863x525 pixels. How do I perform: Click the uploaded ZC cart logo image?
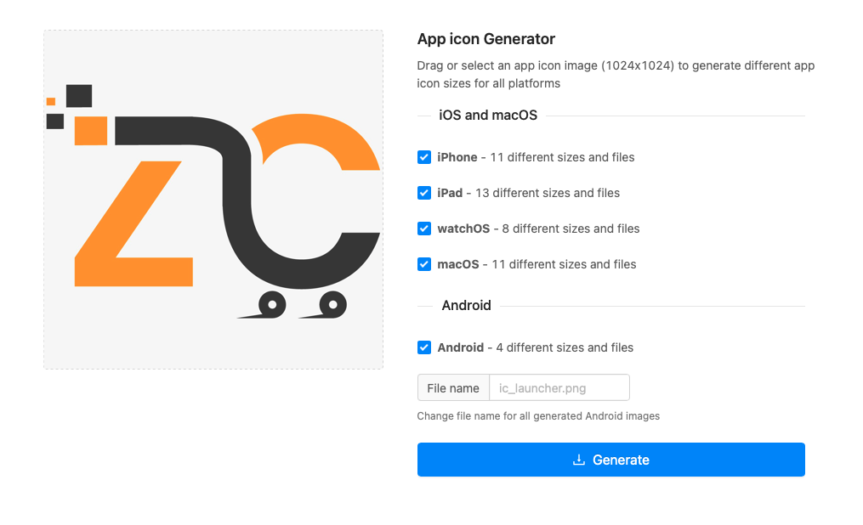coord(213,200)
